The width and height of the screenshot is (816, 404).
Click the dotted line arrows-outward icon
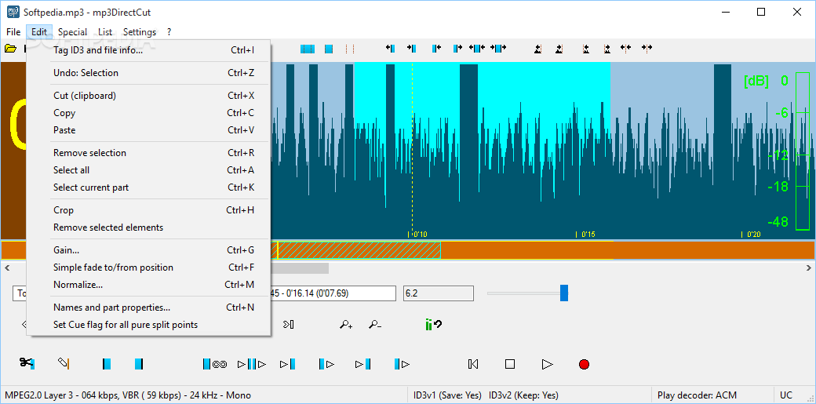tap(626, 49)
